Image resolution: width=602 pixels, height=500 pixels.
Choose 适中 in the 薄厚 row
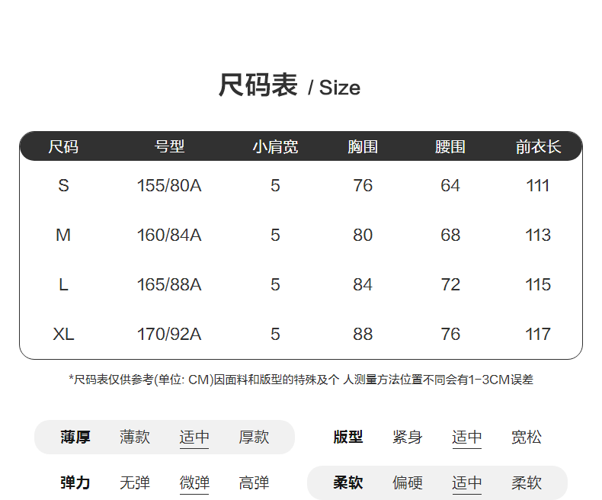click(x=194, y=437)
